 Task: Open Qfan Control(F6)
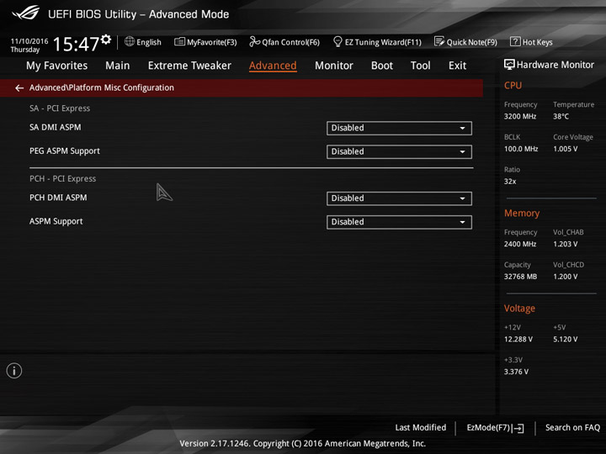click(290, 42)
